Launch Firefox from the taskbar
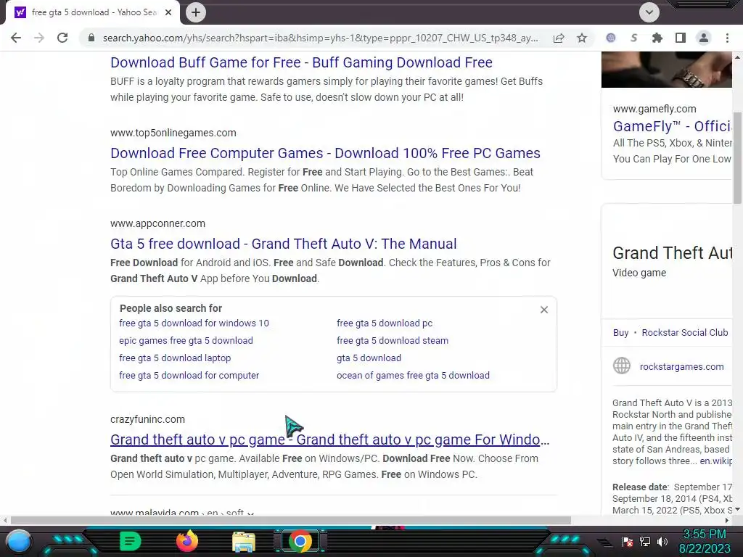Screen dimensions: 743x557 tap(187, 541)
